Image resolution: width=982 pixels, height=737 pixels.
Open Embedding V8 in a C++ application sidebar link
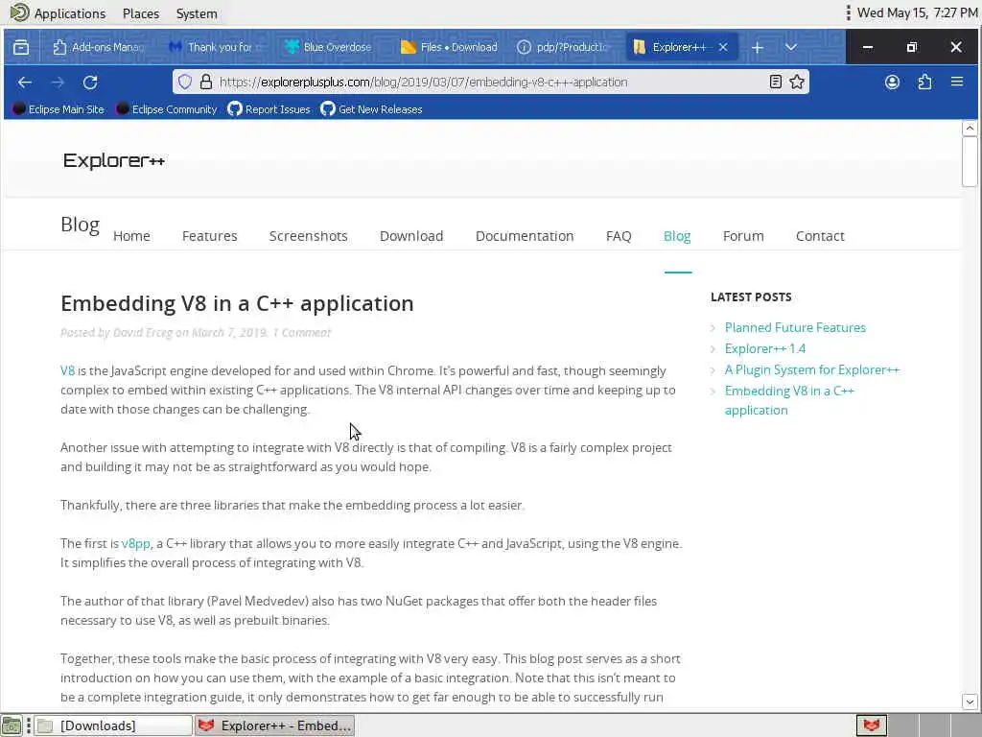(789, 400)
